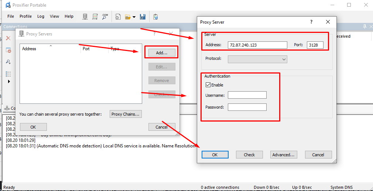Viewport: 373px width, 191px height.
Task: Click the list view sidebar icon
Action: pos(8,74)
